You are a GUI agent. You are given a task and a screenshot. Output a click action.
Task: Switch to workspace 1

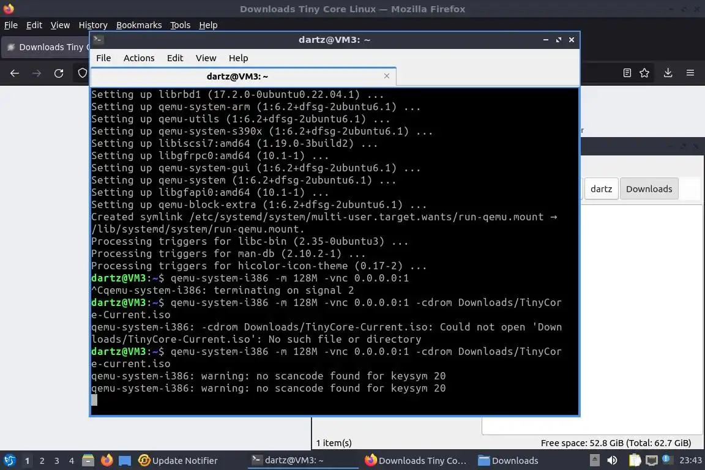pyautogui.click(x=27, y=461)
